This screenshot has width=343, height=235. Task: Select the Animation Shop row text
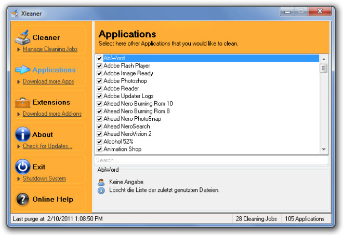[x=123, y=149]
